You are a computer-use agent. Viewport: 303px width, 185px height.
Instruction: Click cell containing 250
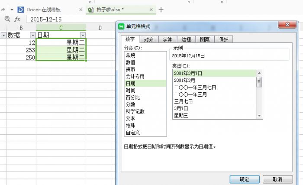pos(21,57)
